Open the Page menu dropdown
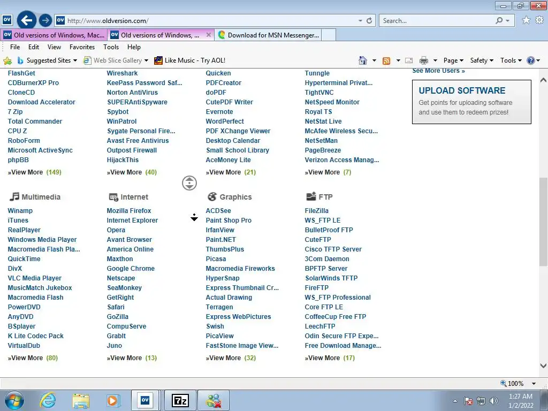This screenshot has height=411, width=548. 453,60
